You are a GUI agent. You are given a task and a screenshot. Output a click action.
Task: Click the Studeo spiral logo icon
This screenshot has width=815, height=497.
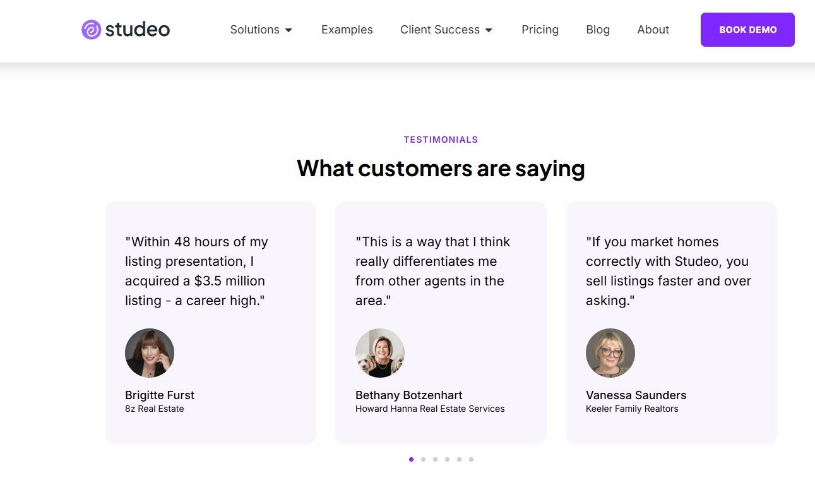pyautogui.click(x=92, y=30)
